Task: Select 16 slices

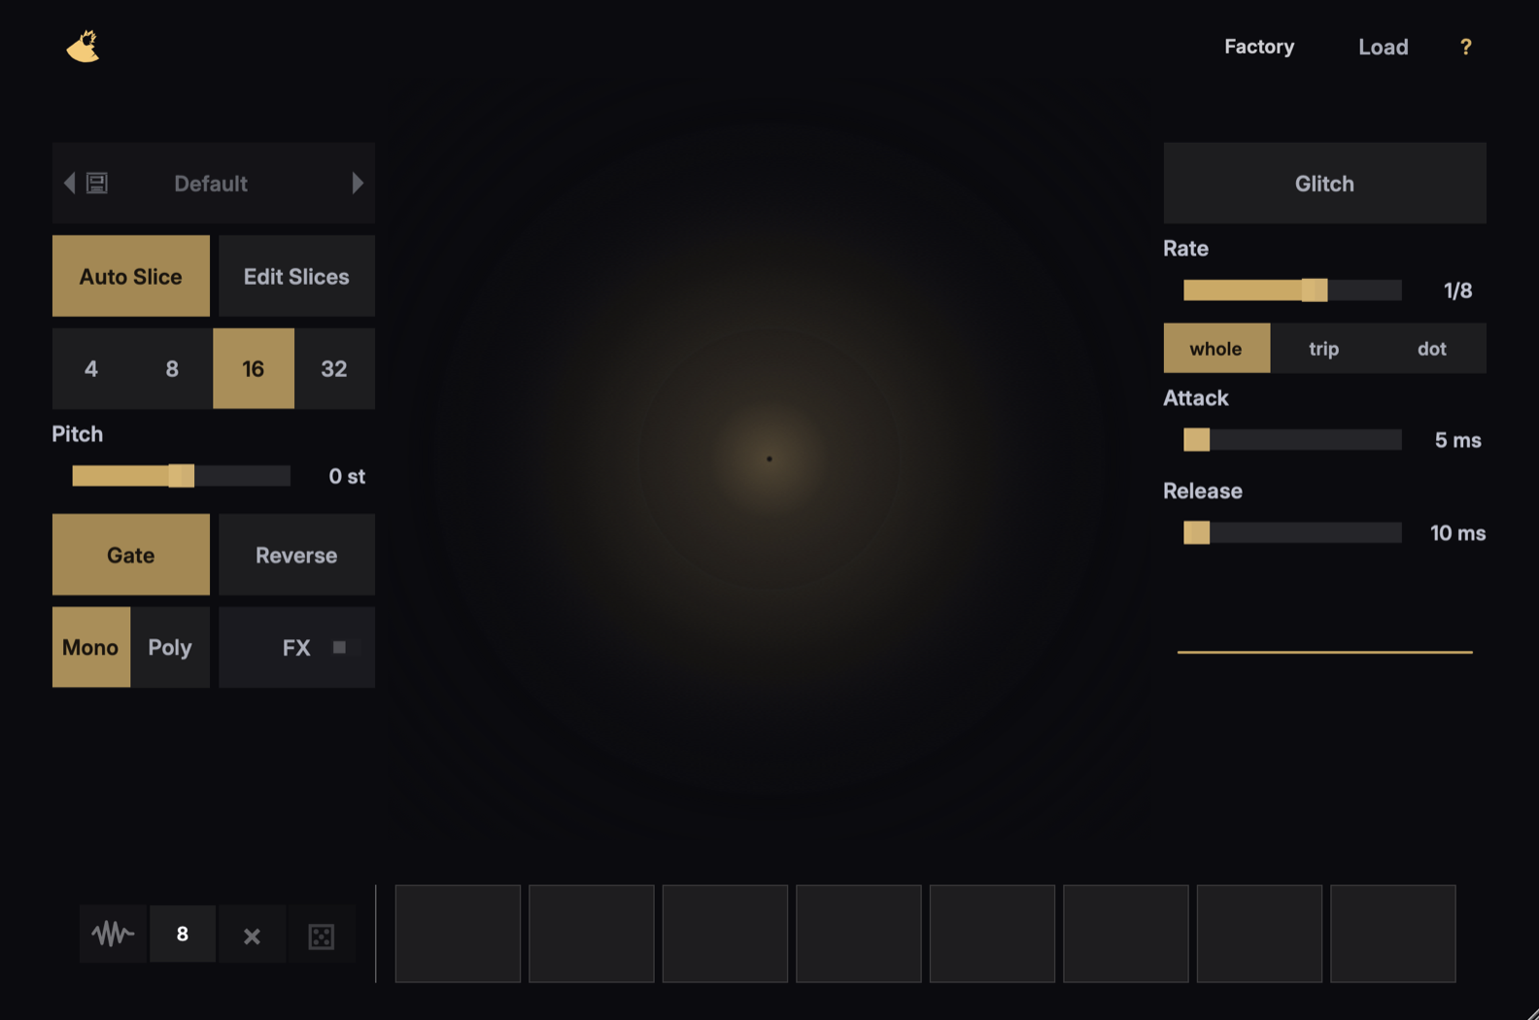Action: point(254,368)
